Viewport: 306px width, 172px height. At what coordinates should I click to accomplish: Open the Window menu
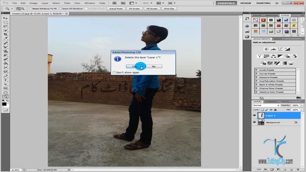(x=90, y=3)
